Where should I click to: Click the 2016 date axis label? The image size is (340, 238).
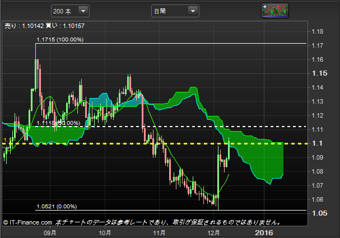pos(264,233)
